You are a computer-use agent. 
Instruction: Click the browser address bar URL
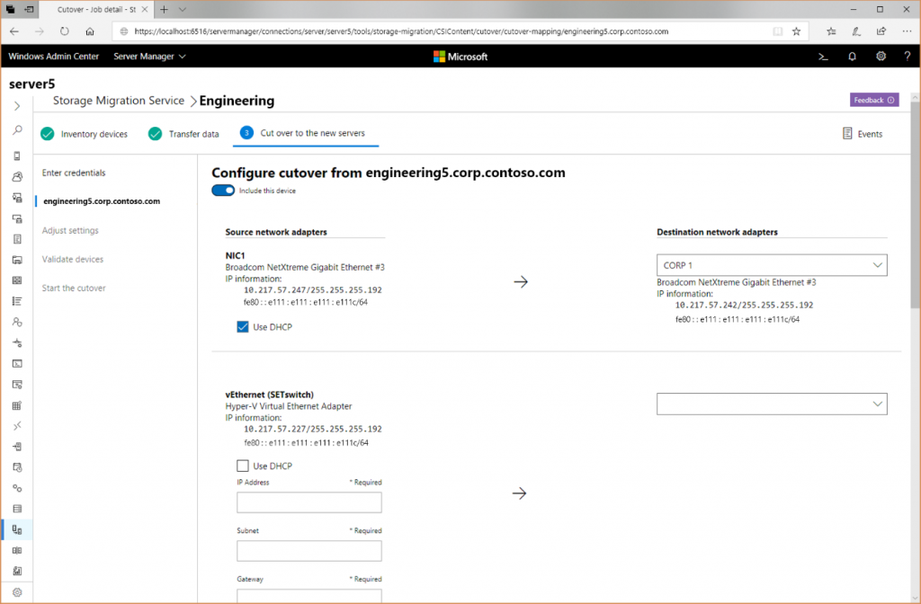pyautogui.click(x=401, y=31)
